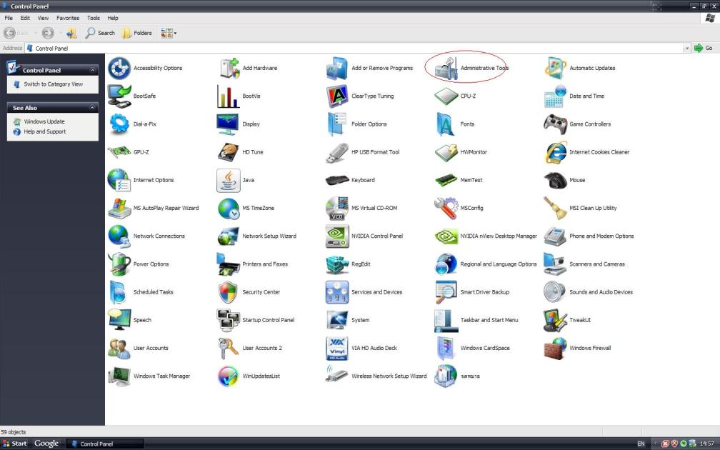This screenshot has width=720, height=450.
Task: Click the Search toolbar button
Action: tap(100, 33)
